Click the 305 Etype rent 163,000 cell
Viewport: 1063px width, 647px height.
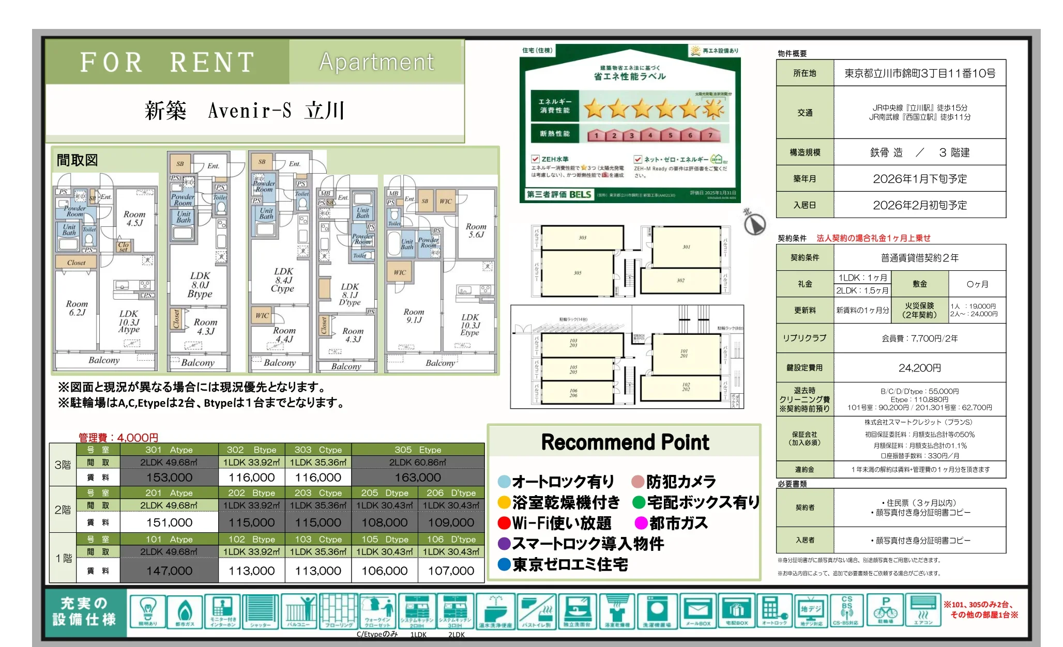pyautogui.click(x=418, y=477)
